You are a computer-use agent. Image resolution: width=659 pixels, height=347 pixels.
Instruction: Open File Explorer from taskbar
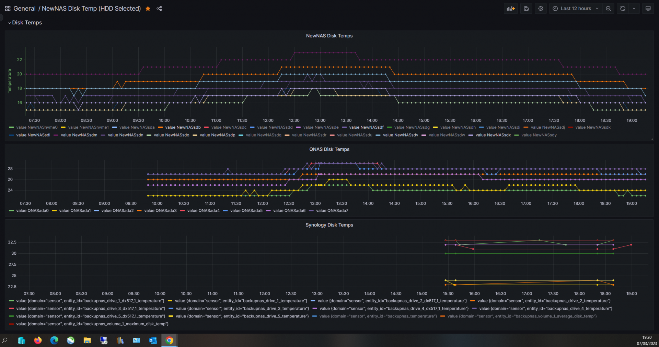(x=87, y=340)
